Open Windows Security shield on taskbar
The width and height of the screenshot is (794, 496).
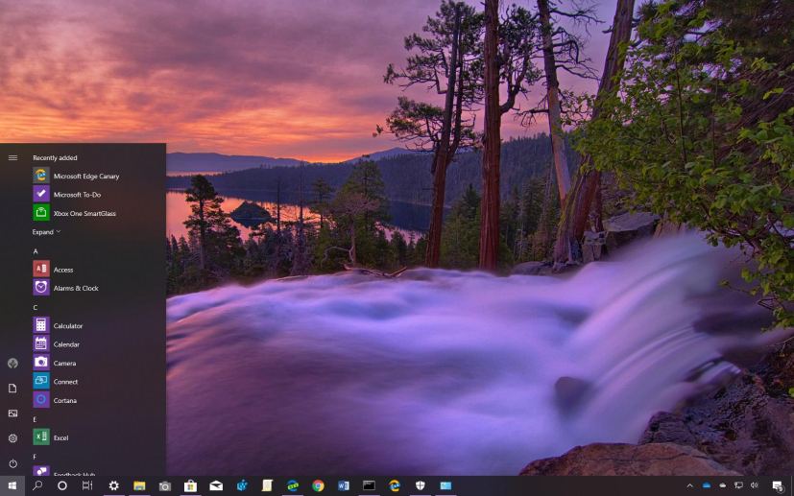point(420,485)
